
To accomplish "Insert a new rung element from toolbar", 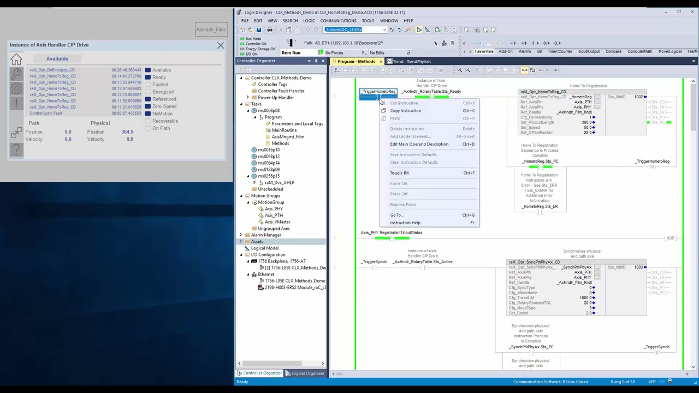I will coord(478,43).
